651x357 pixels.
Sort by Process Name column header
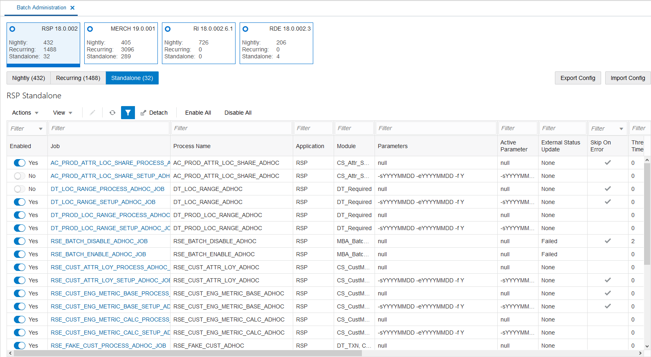pyautogui.click(x=192, y=146)
